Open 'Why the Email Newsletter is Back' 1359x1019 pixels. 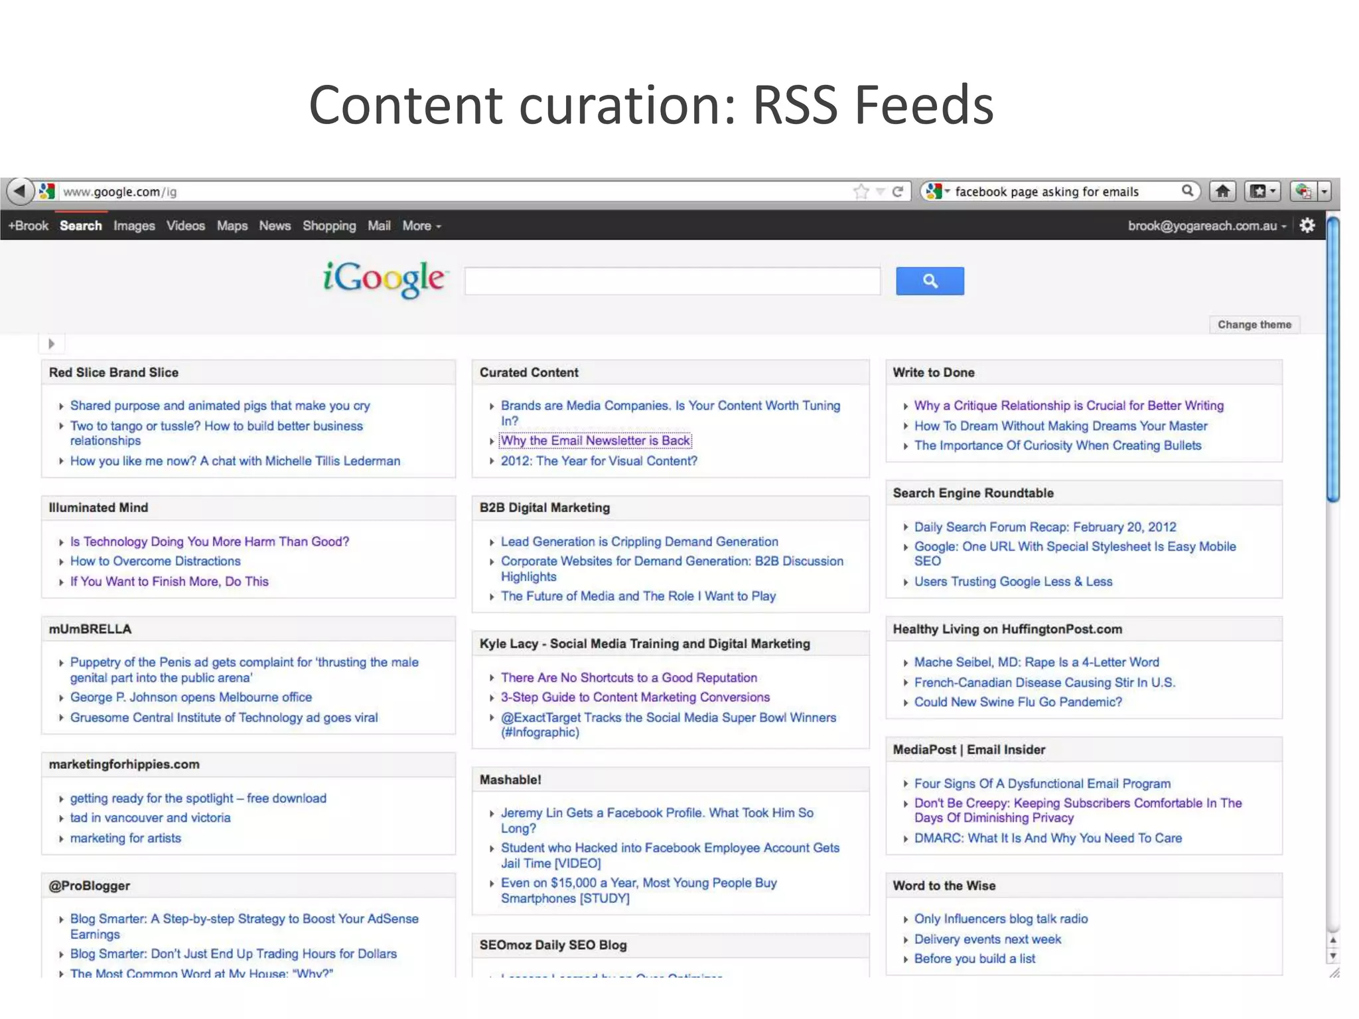tap(596, 441)
